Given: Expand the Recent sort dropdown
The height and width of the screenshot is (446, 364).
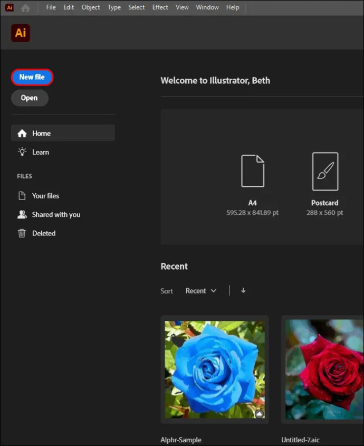Looking at the screenshot, I should [x=201, y=291].
